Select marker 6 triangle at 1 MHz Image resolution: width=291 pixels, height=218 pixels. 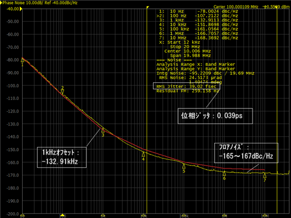(x=224, y=173)
